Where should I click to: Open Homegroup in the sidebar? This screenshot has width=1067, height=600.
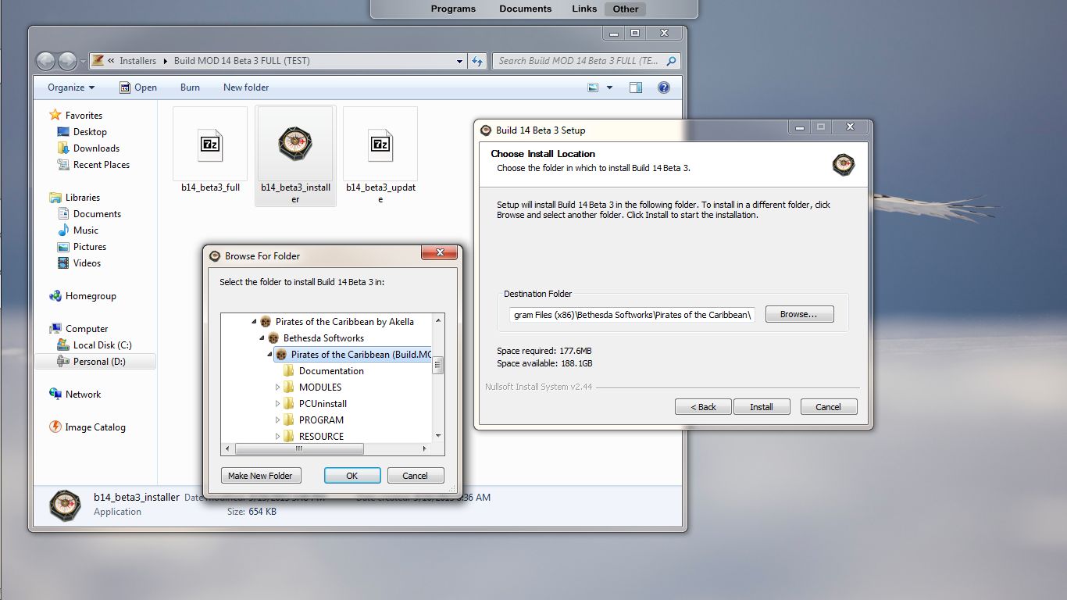click(91, 296)
